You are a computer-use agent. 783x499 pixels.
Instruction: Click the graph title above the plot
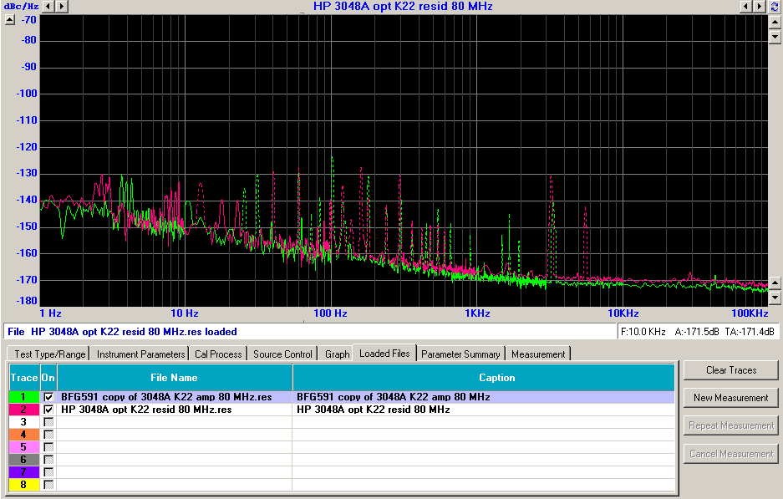click(x=403, y=7)
